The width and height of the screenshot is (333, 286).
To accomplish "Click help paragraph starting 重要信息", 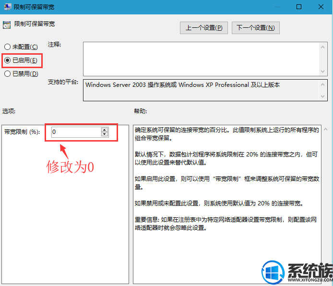I will tap(226, 224).
